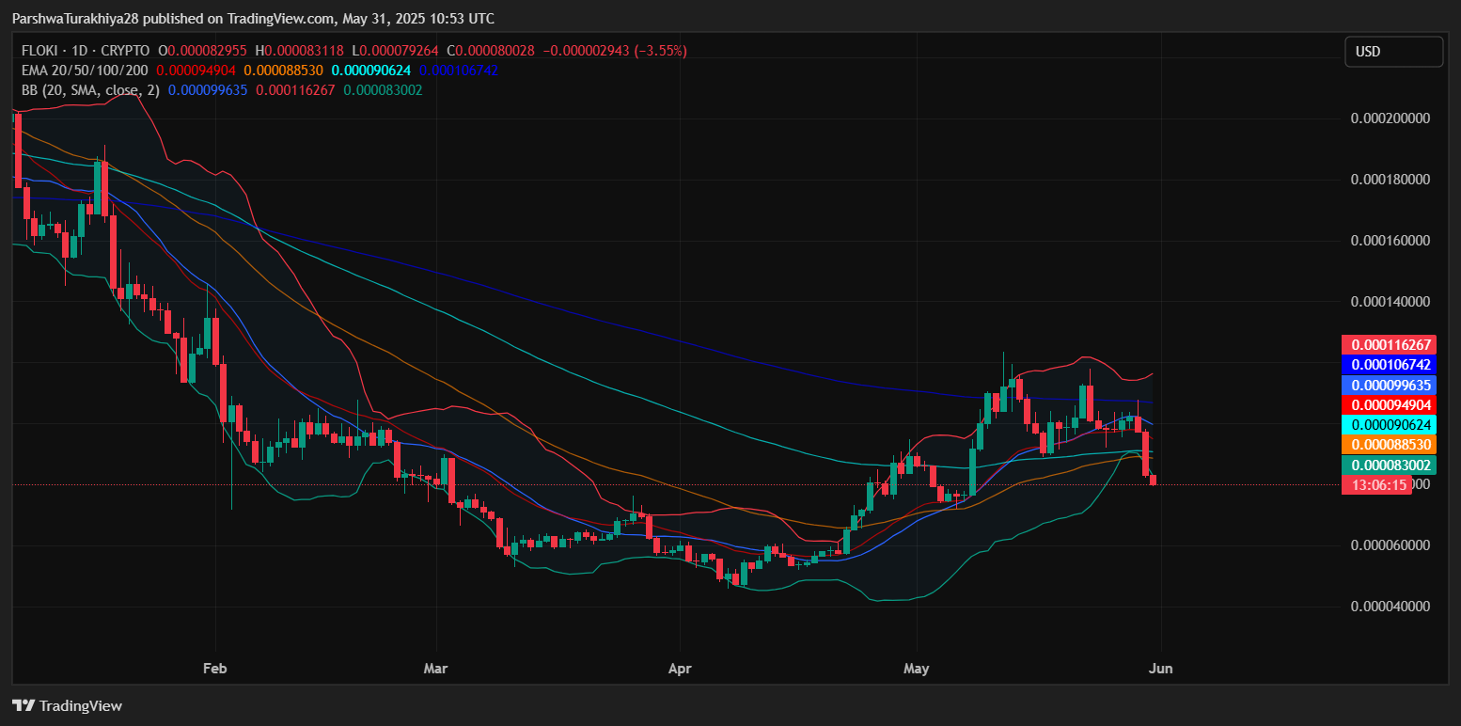Open the USD currency selector

(1393, 52)
